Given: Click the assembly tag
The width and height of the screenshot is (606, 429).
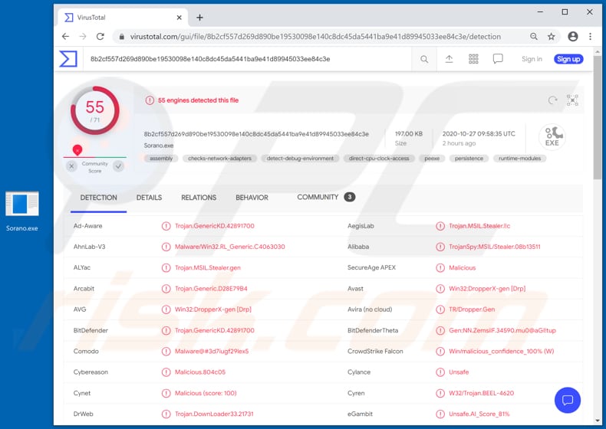Looking at the screenshot, I should click(x=161, y=159).
